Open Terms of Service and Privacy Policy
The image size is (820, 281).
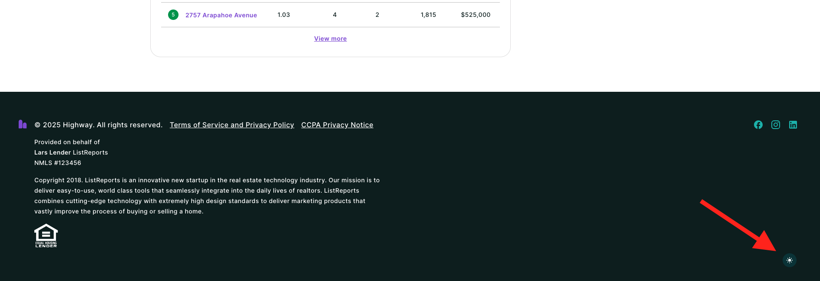click(231, 125)
